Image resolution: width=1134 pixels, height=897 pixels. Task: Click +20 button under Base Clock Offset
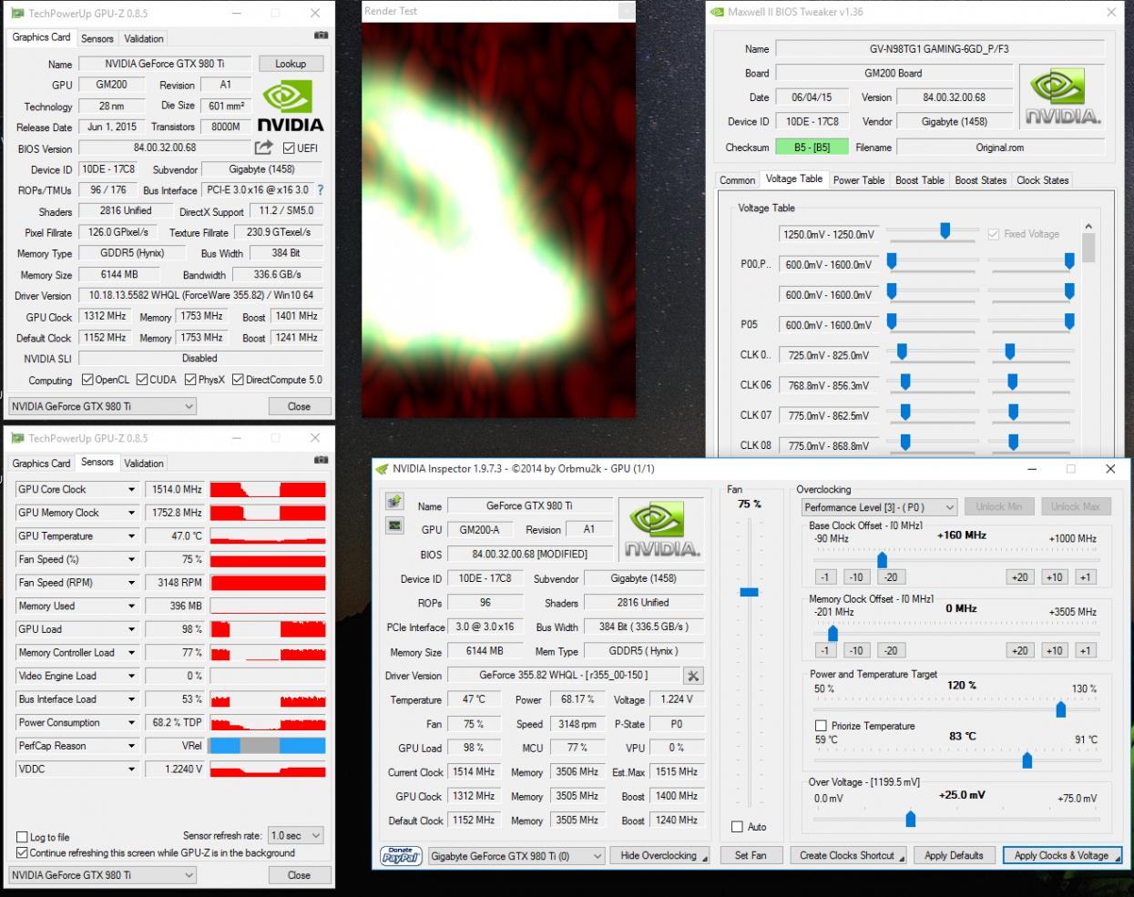1019,577
